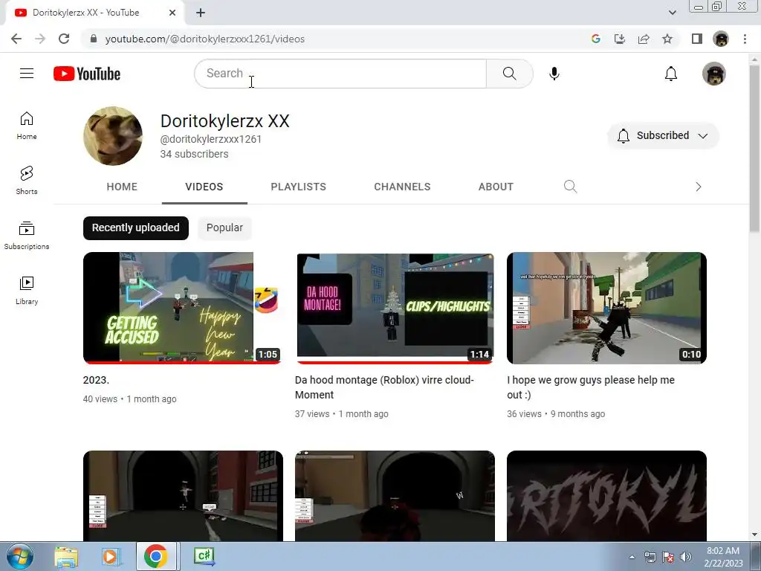
Task: Play the DA HOOD MONTAGE thumbnail video
Action: click(395, 308)
